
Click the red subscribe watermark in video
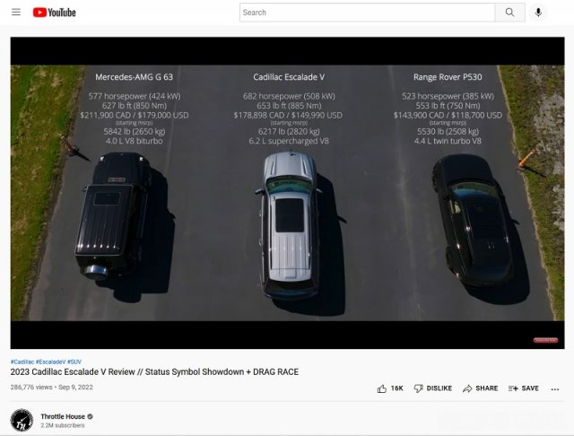[545, 340]
